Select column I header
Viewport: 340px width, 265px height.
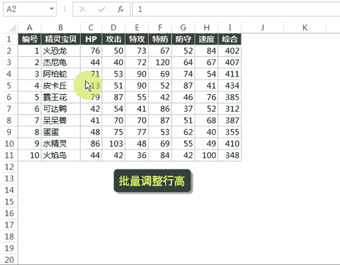click(229, 28)
